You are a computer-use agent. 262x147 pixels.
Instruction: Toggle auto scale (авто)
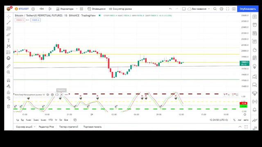point(246,120)
